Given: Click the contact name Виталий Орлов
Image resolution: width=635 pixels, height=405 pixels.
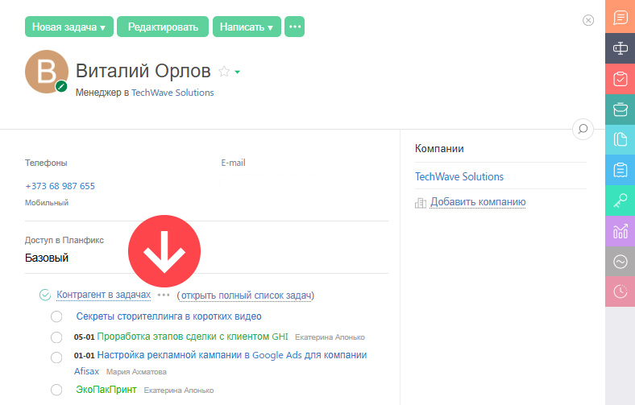Looking at the screenshot, I should point(143,71).
